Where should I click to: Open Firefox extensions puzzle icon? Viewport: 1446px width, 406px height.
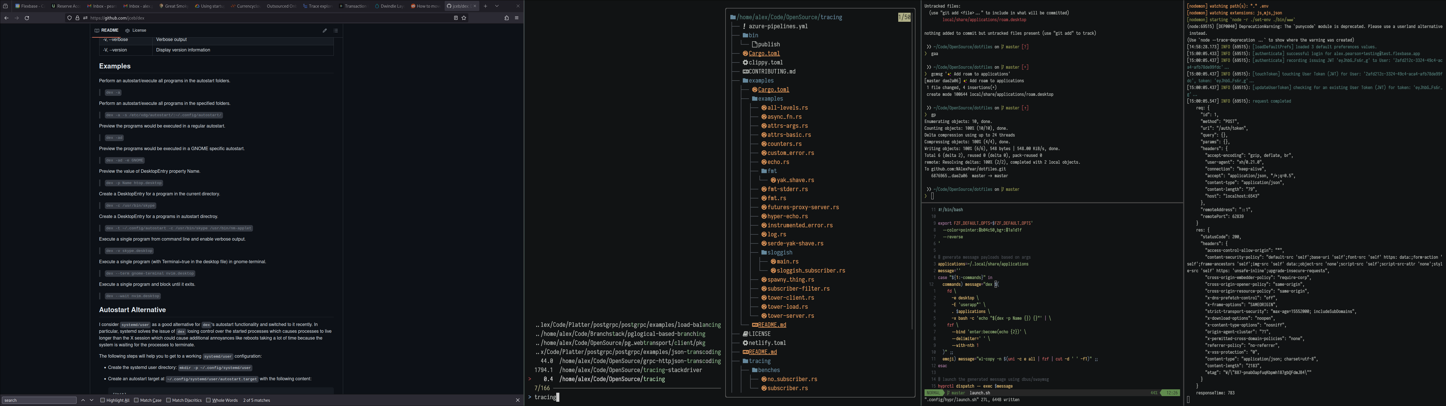point(506,18)
